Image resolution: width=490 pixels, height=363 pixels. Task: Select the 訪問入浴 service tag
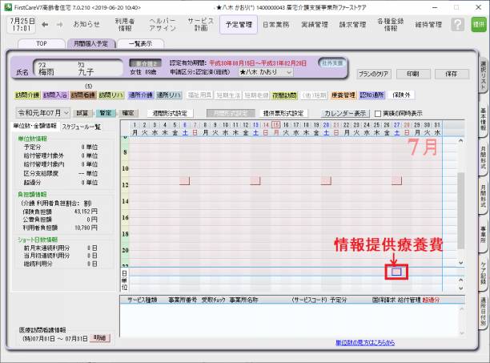tap(54, 95)
